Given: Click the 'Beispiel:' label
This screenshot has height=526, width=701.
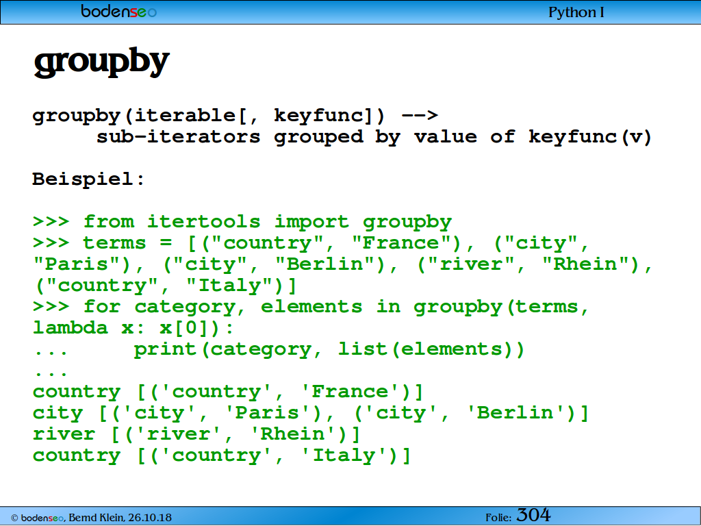Looking at the screenshot, I should (x=88, y=179).
